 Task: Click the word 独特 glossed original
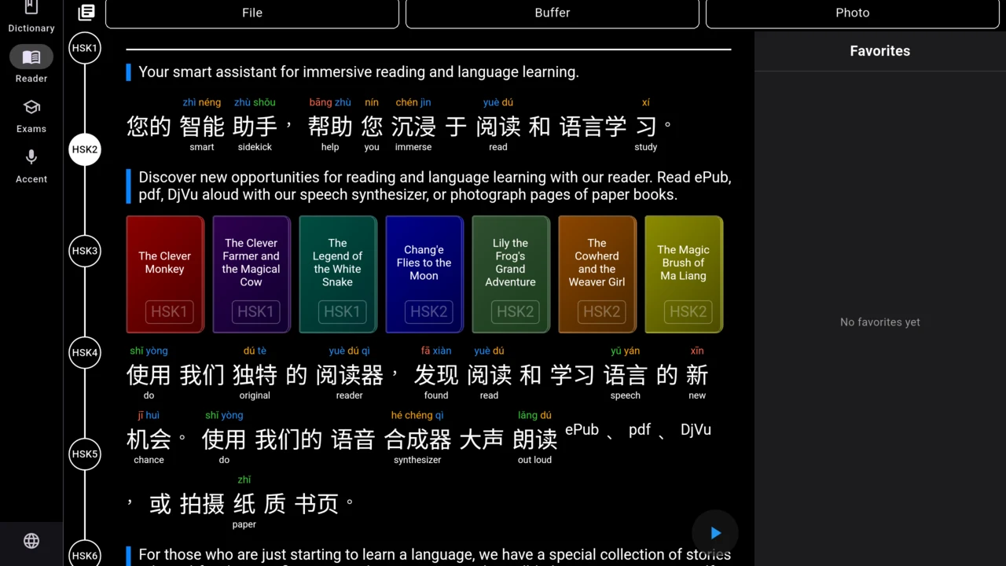[x=255, y=374]
